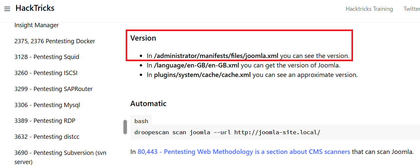420x166 pixels.
Task: Open 3306 - Pentesting Mysql page
Action: [x=47, y=105]
